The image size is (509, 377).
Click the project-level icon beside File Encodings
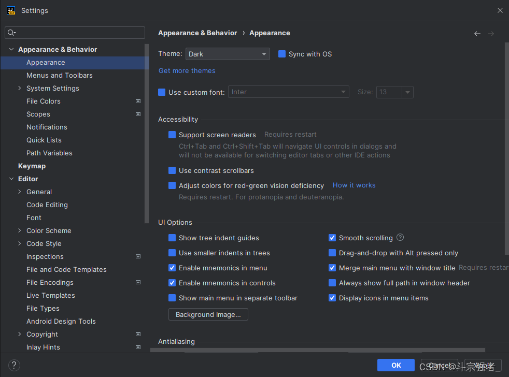(138, 282)
